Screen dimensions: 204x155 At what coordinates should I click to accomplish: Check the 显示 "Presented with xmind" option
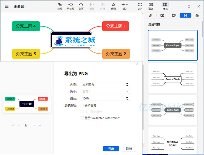pyautogui.click(x=82, y=118)
